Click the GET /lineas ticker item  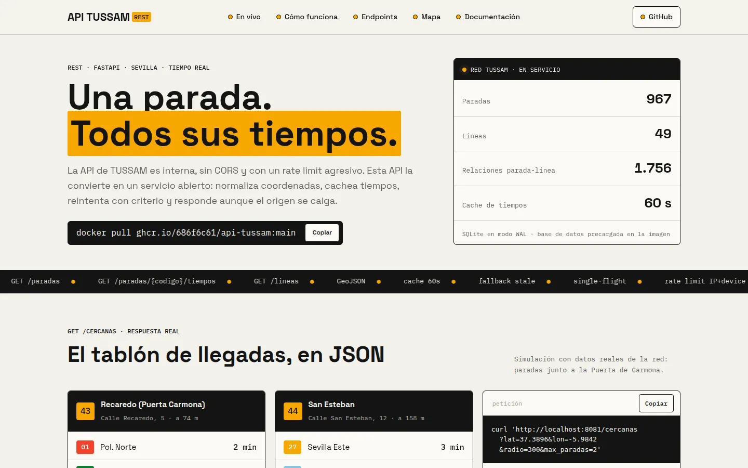click(x=276, y=281)
